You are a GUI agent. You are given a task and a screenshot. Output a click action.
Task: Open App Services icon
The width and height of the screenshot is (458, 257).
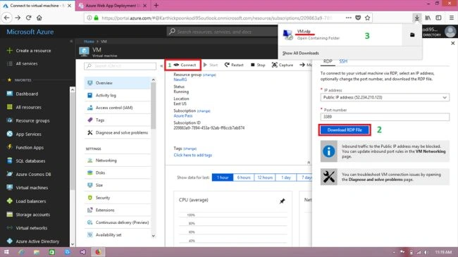tap(10, 134)
